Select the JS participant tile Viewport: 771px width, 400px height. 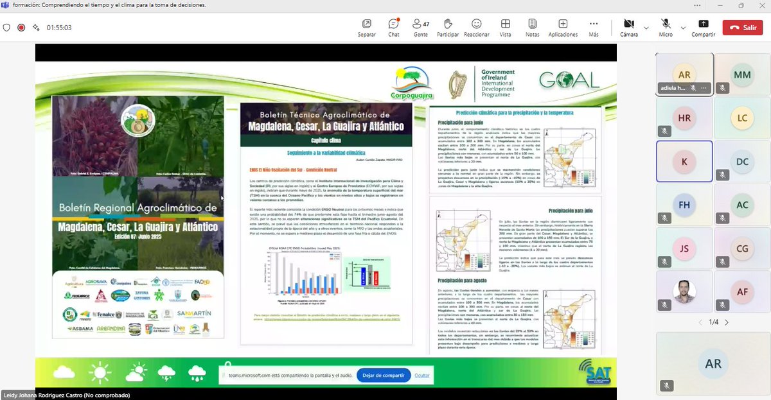(x=684, y=248)
